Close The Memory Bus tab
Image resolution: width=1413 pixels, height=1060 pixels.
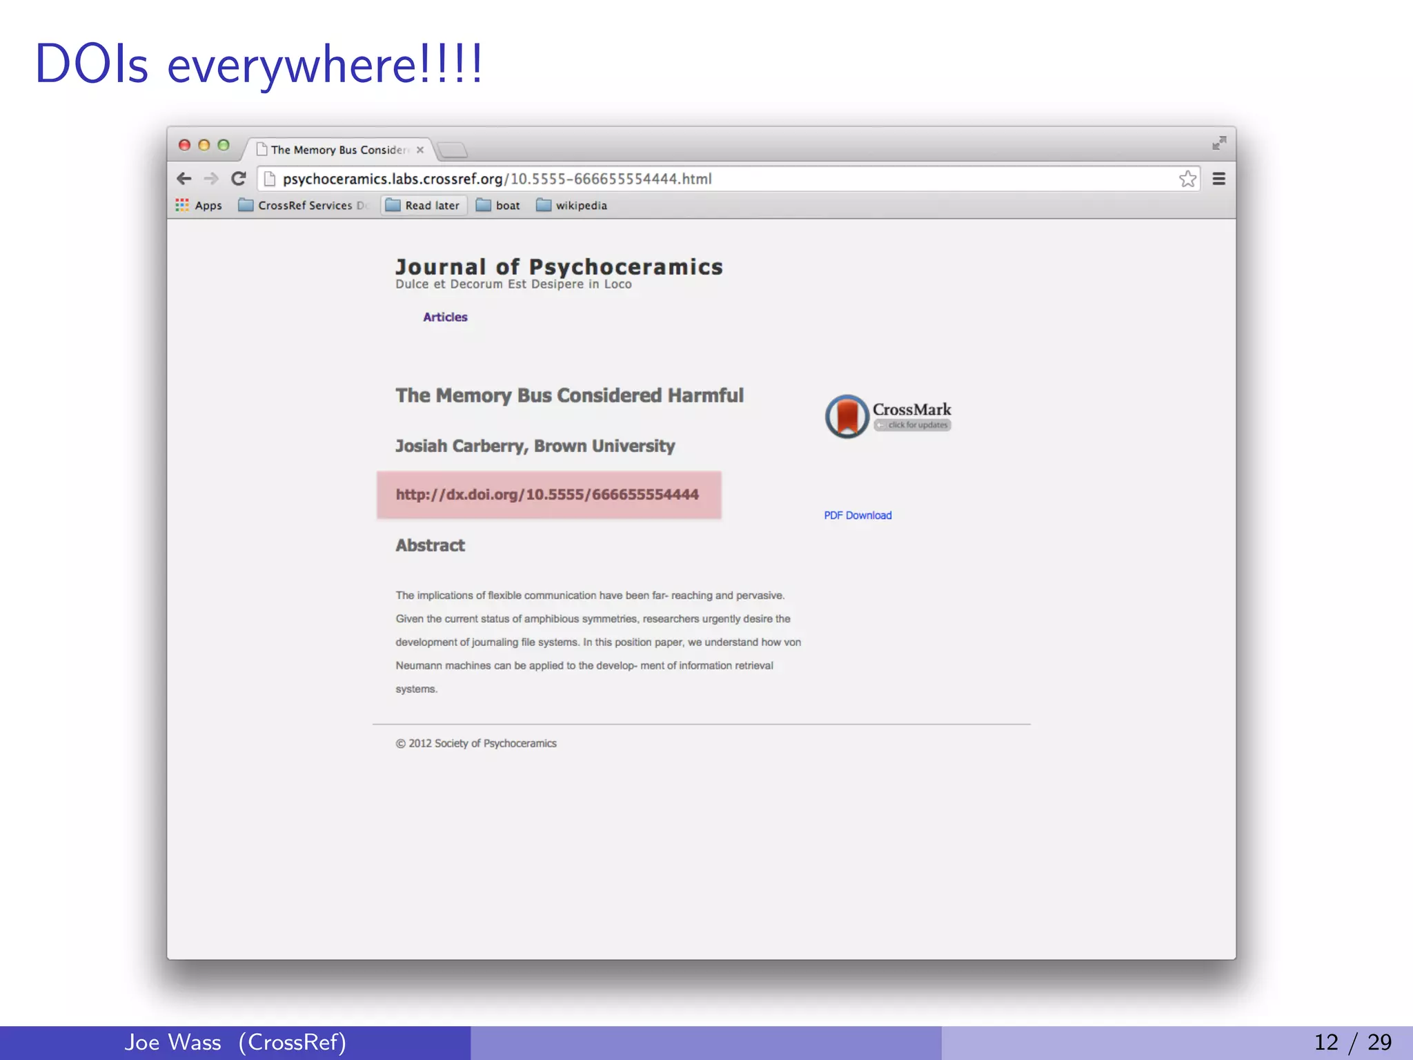pos(420,150)
